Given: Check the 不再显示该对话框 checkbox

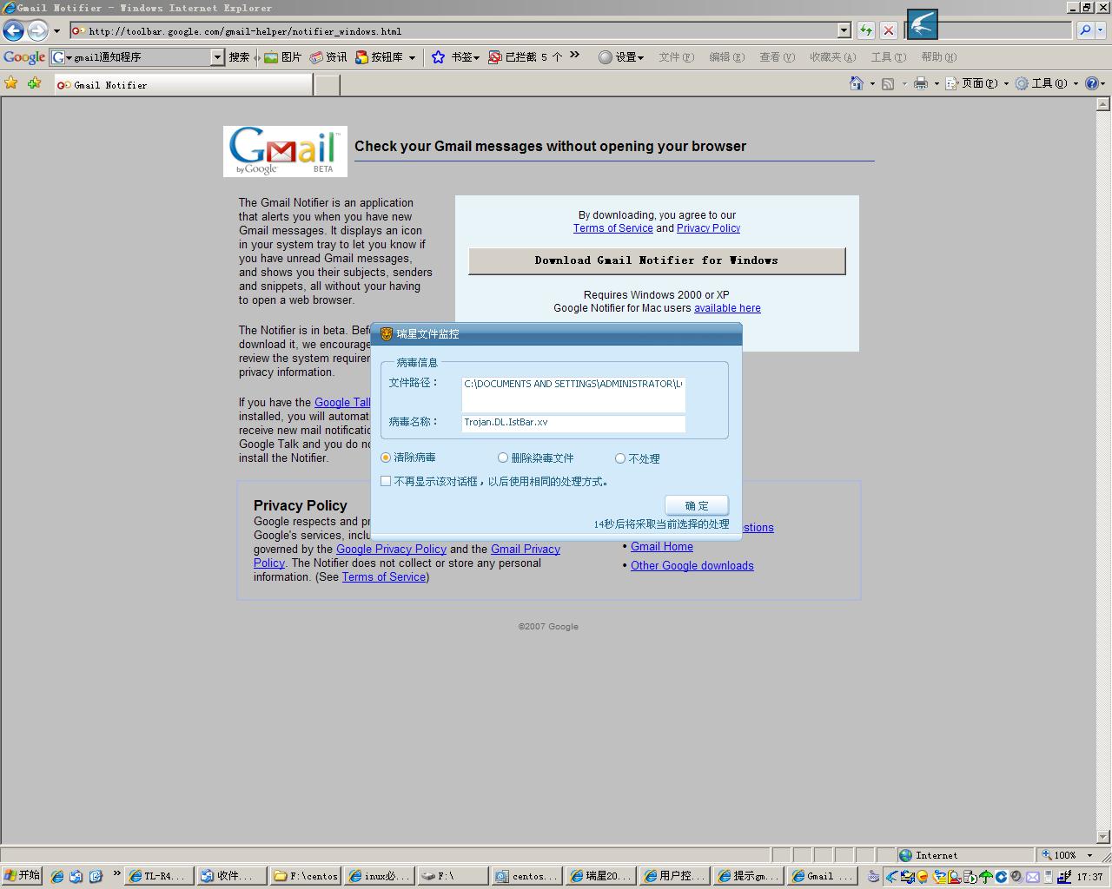Looking at the screenshot, I should coord(386,481).
